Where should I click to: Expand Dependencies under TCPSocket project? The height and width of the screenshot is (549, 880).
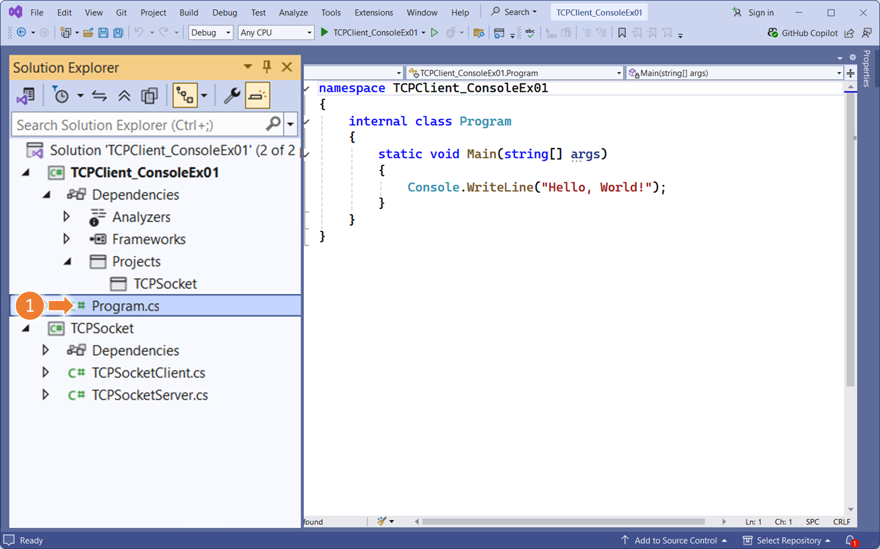(x=45, y=350)
